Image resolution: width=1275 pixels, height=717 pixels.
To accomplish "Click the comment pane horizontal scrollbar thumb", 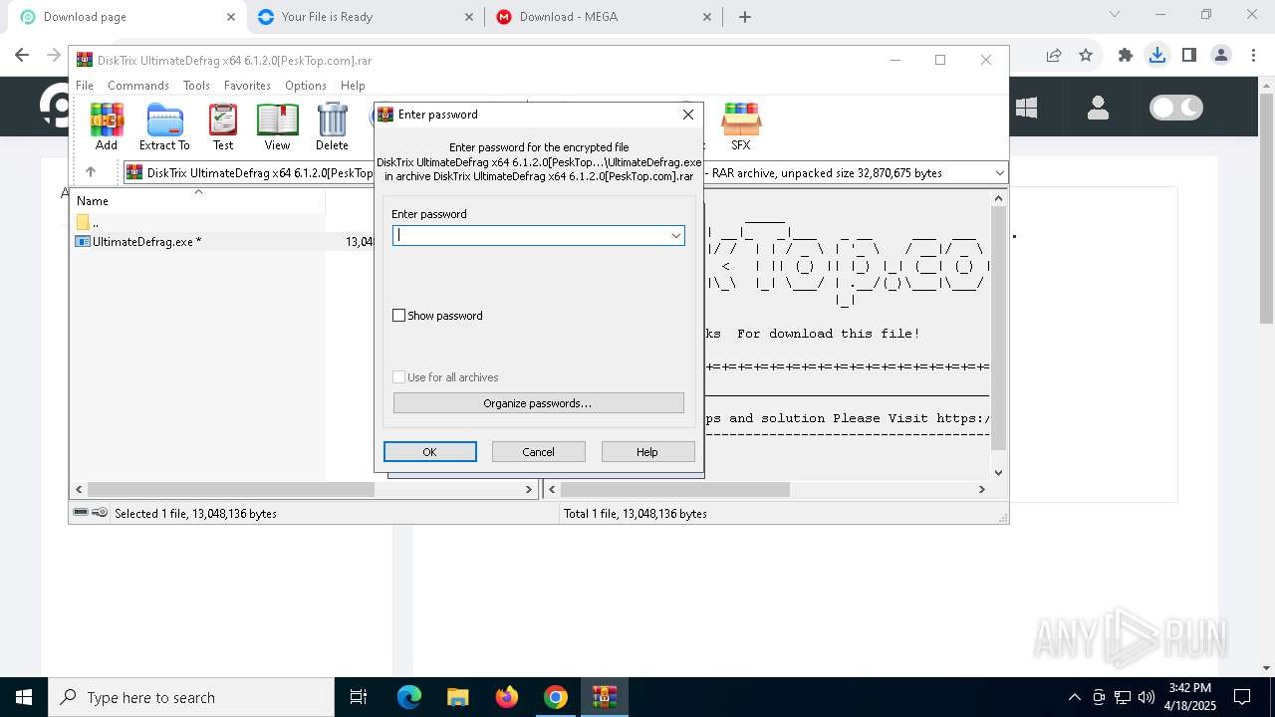I will (675, 489).
